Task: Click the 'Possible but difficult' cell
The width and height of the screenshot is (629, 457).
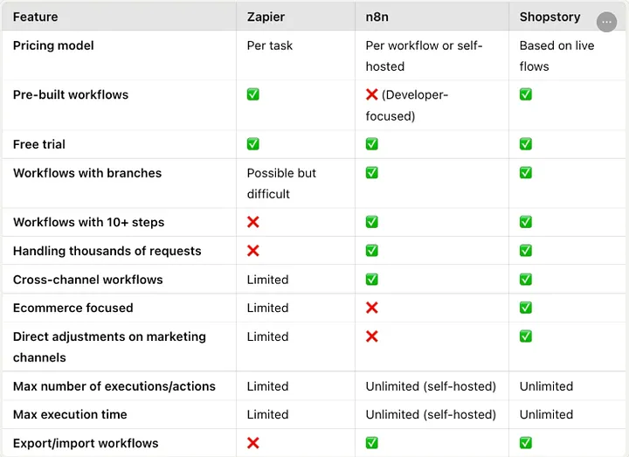Action: pyautogui.click(x=281, y=183)
